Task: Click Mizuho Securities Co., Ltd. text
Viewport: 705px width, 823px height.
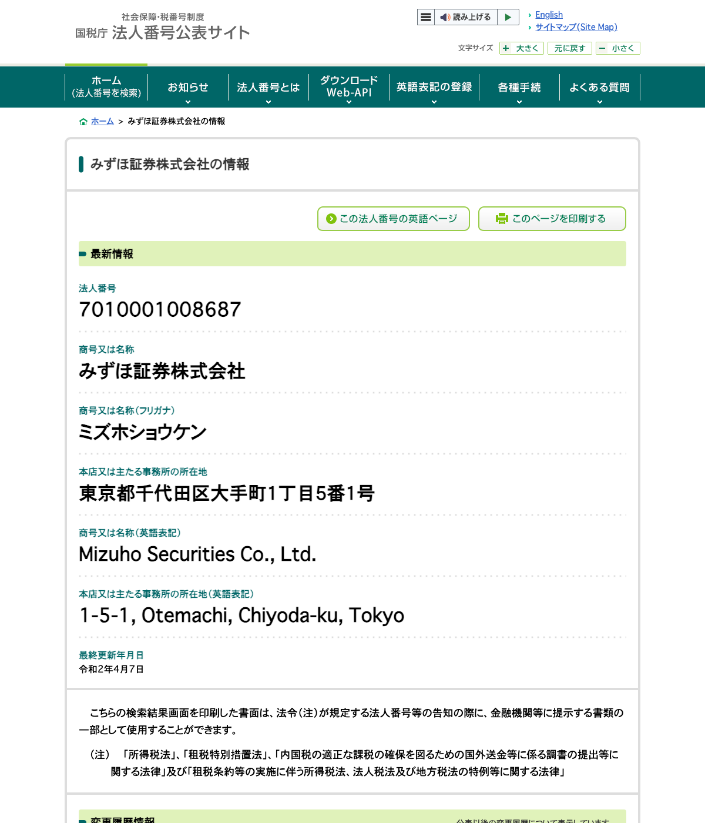Action: [x=197, y=554]
